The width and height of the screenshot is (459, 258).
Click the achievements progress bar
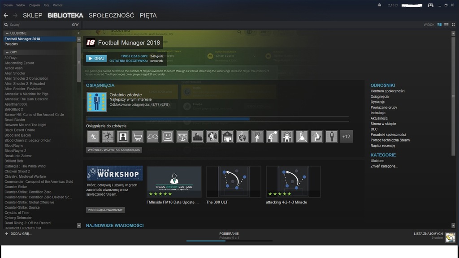point(217,119)
